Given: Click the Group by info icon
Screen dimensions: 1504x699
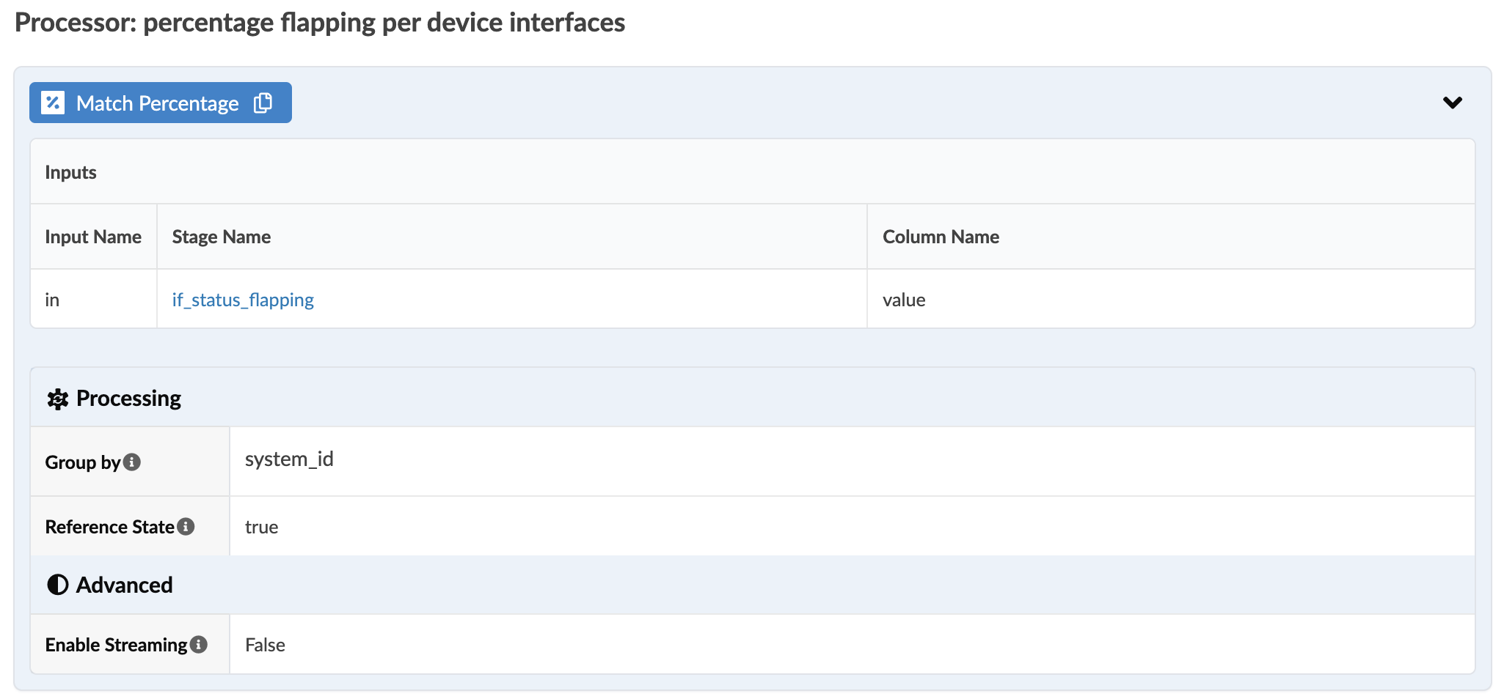Looking at the screenshot, I should [x=132, y=462].
